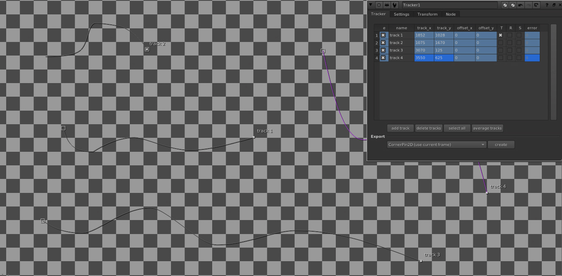Click the start keyframe of purple track 4 path

point(323,51)
